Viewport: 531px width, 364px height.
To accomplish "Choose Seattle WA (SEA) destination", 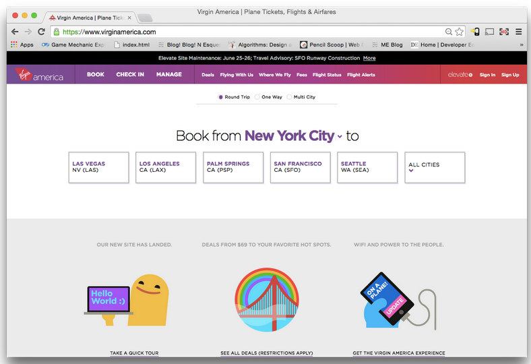I will [367, 168].
